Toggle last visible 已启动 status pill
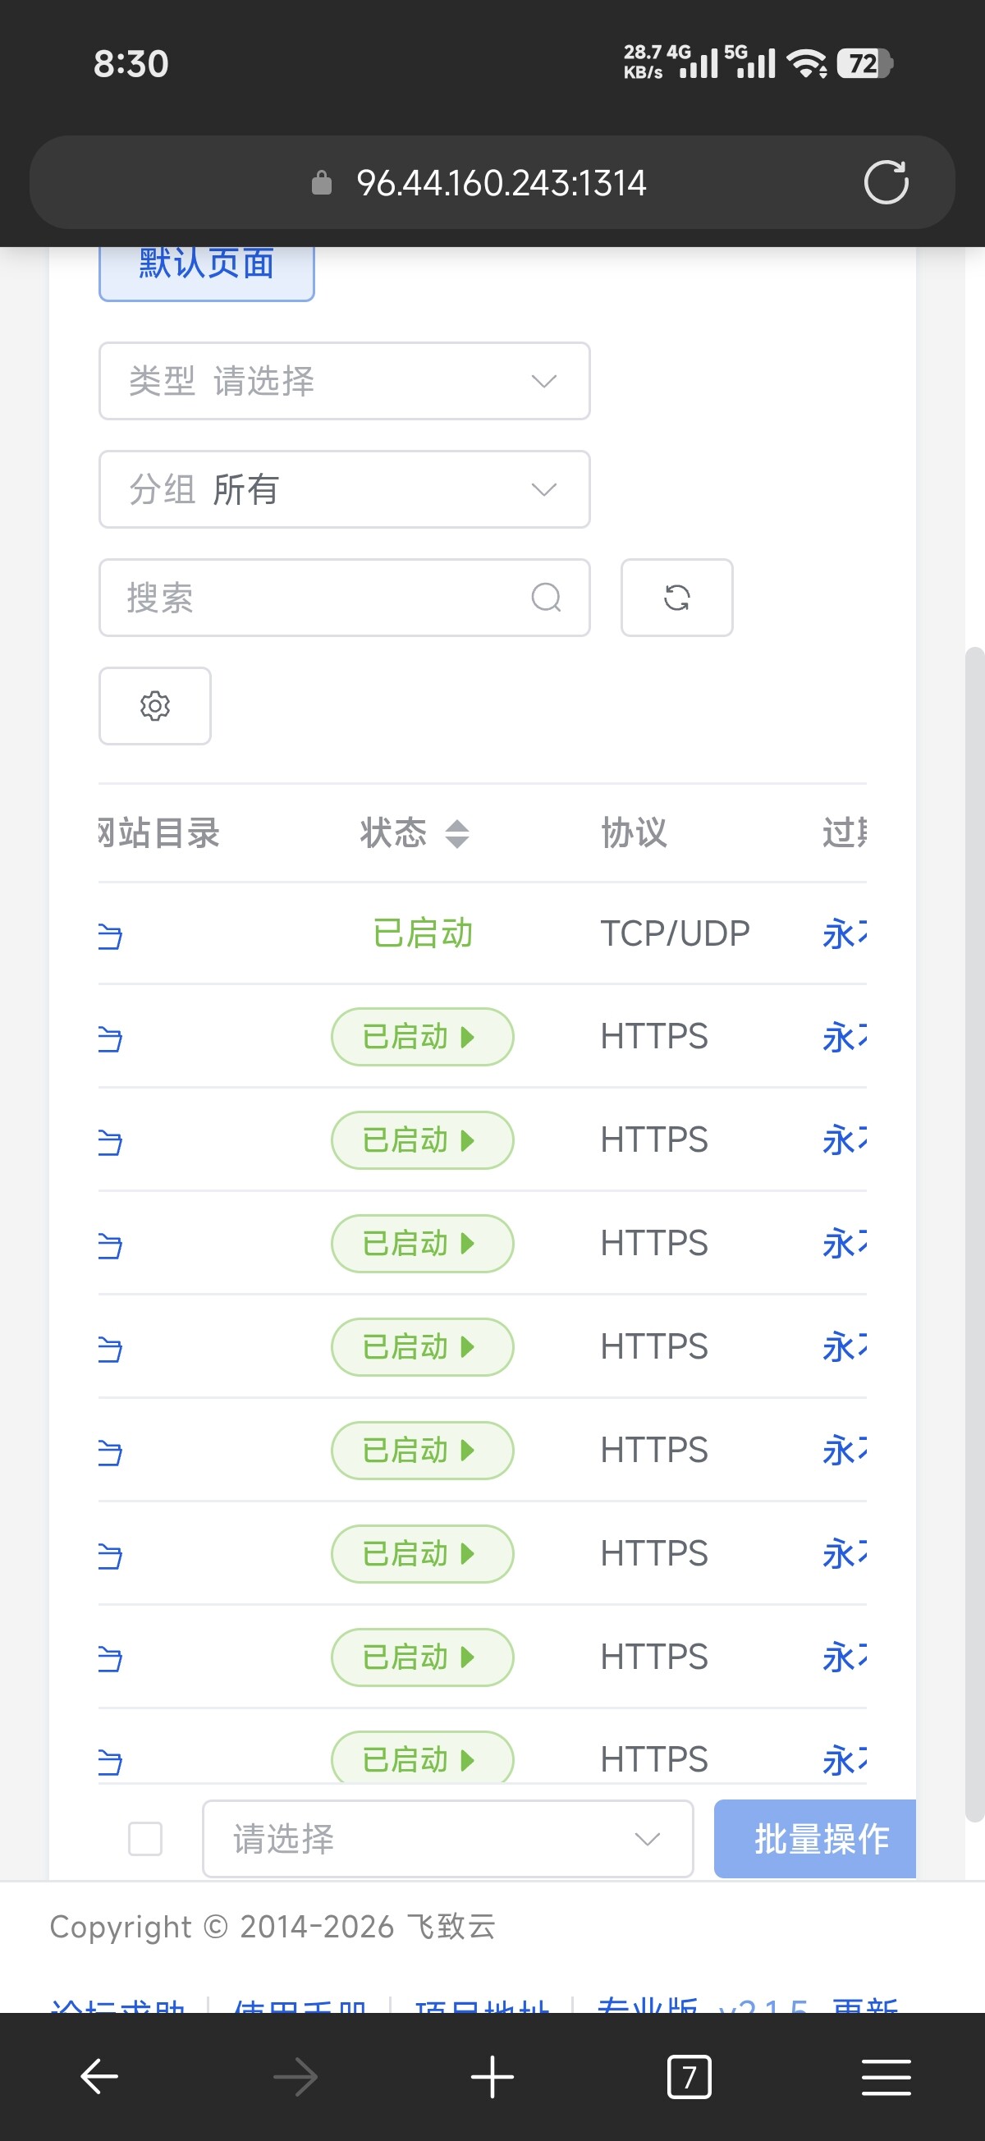985x2141 pixels. (422, 1758)
